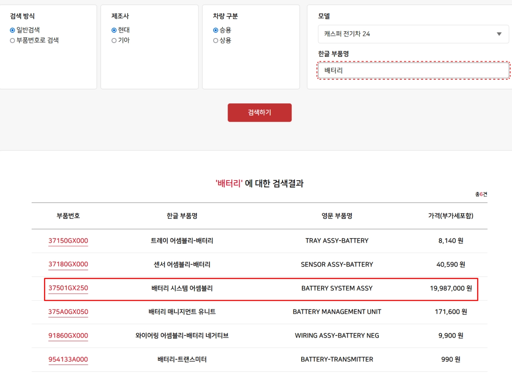Click BATTERY SYSTEM ASSY English name
The width and height of the screenshot is (512, 387).
click(x=337, y=288)
